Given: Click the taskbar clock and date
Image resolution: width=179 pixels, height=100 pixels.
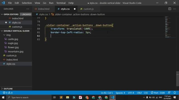Looking at the screenshot, I should [167, 97].
